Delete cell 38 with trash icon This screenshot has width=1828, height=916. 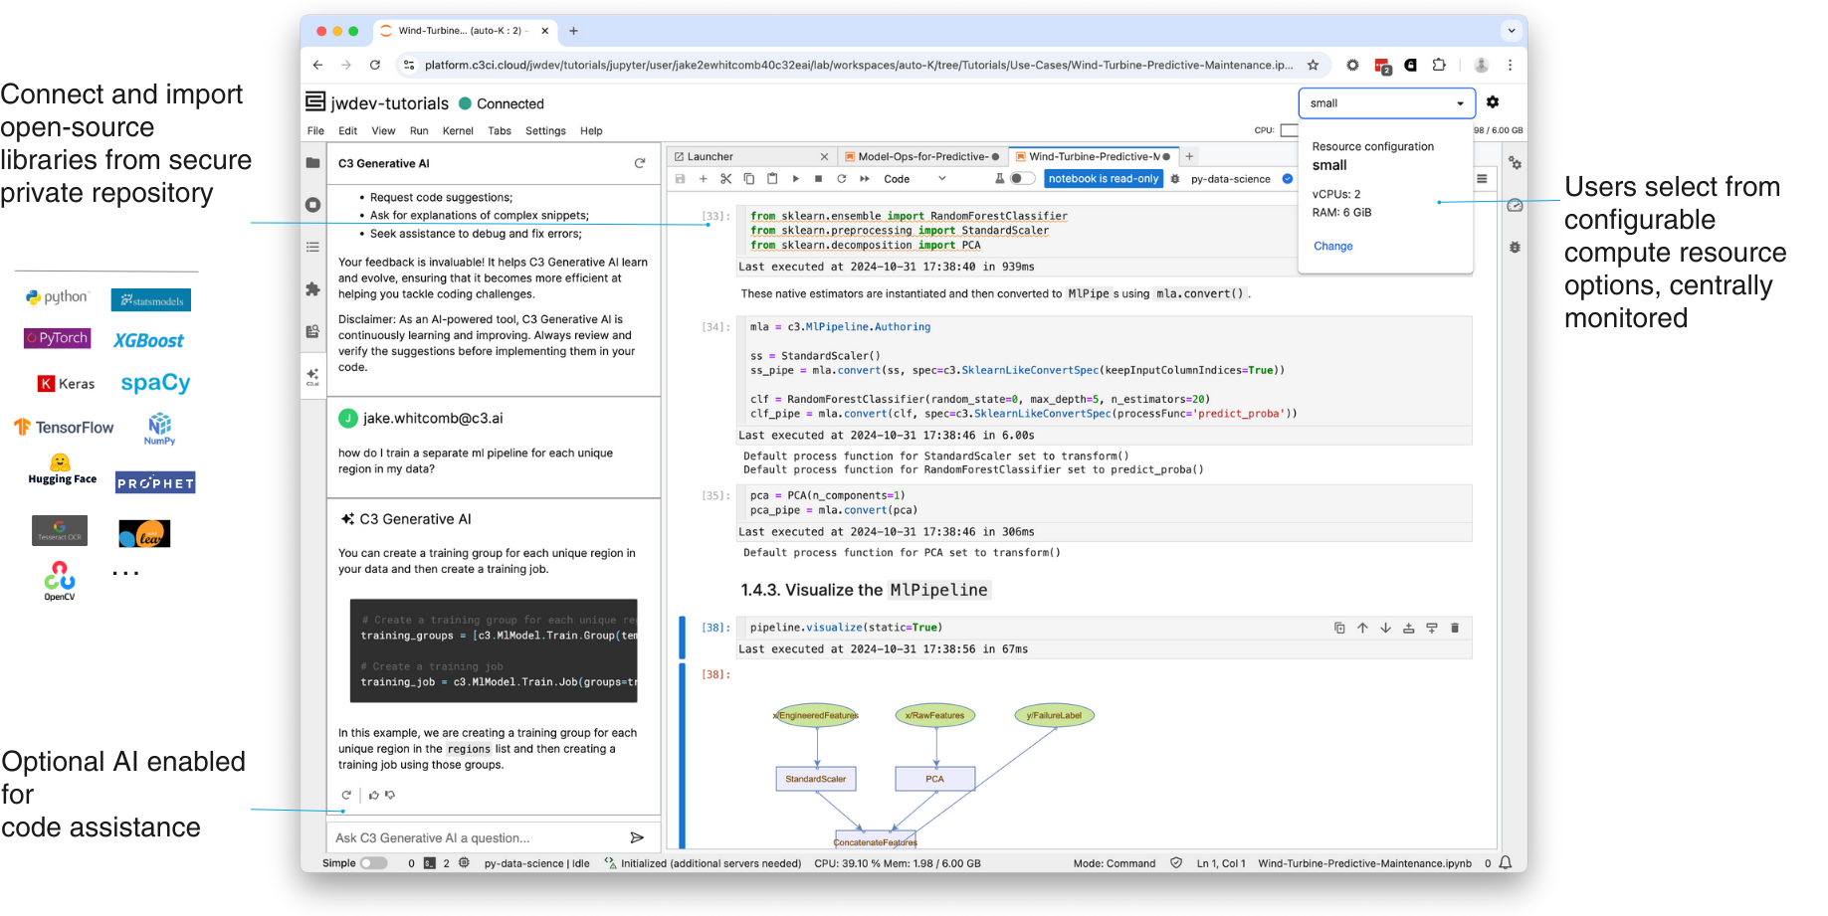tap(1455, 628)
